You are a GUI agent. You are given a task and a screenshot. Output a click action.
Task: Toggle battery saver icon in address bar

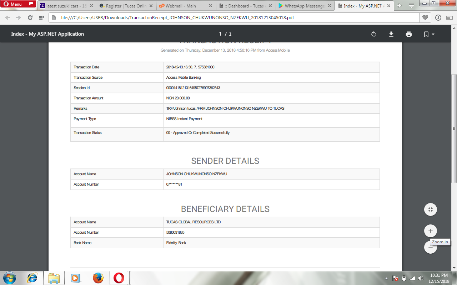pos(449,18)
